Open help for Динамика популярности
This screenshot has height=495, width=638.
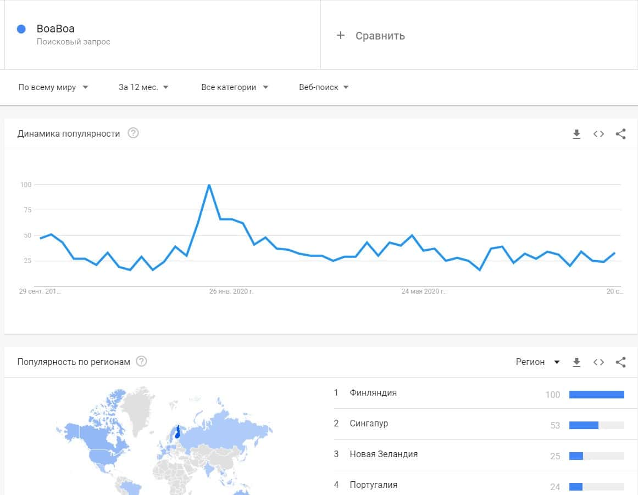pyautogui.click(x=133, y=133)
